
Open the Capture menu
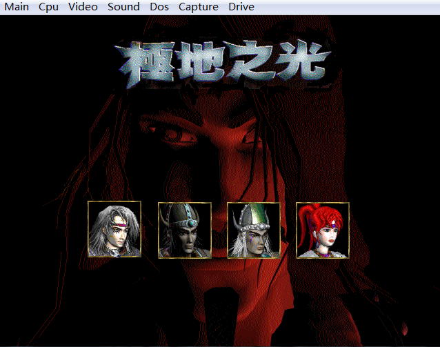pyautogui.click(x=199, y=7)
